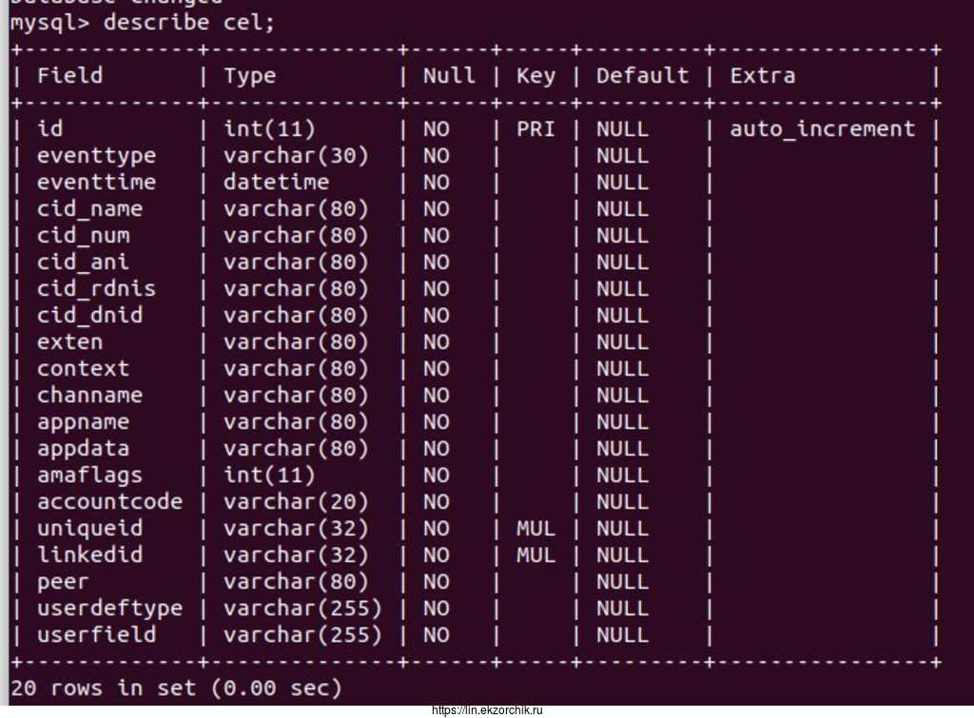
Task: Select the 'datetime' type text
Action: (276, 183)
